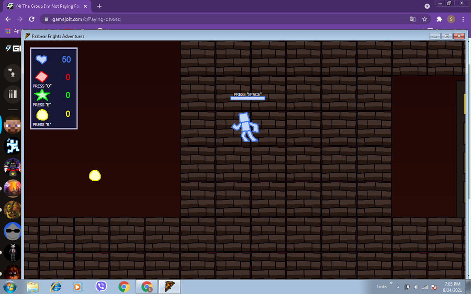Click the blue player character
471x294 pixels.
pyautogui.click(x=245, y=127)
